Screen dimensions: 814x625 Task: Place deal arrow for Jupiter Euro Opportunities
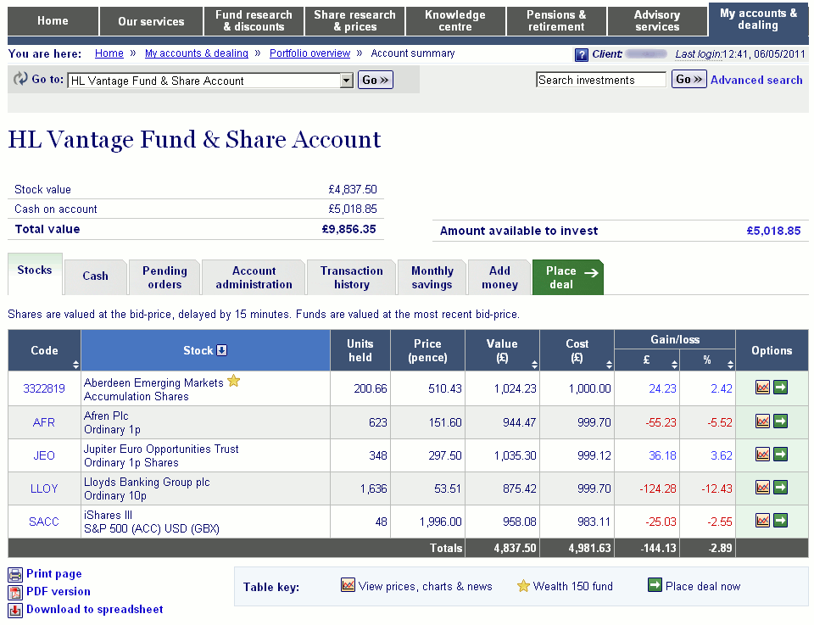[780, 455]
